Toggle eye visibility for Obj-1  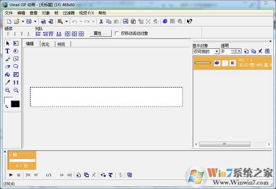point(217,63)
